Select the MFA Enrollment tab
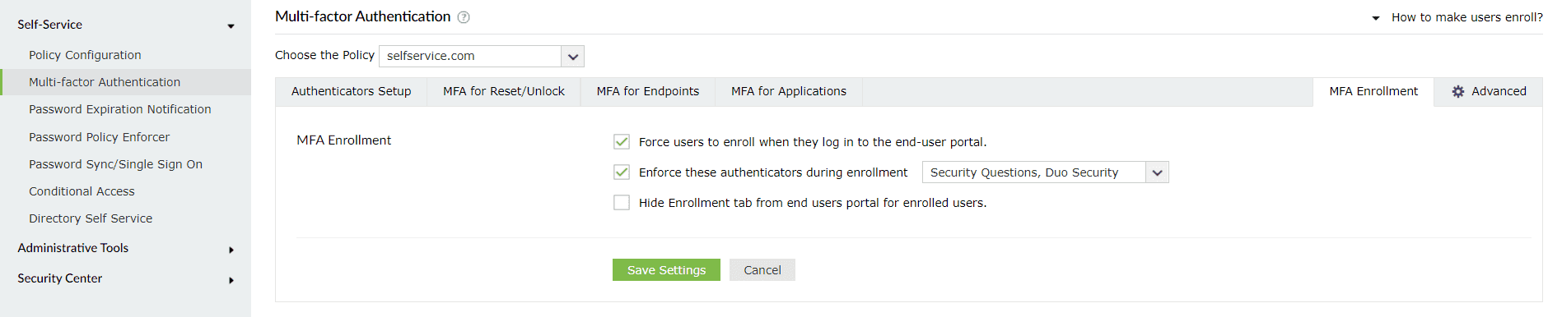 (1373, 91)
